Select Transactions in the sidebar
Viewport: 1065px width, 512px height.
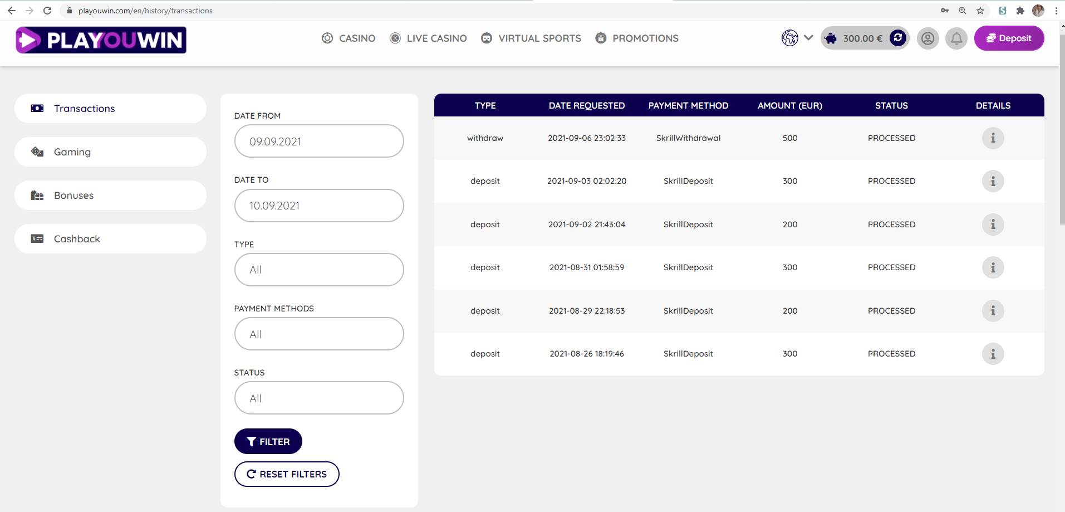(110, 109)
